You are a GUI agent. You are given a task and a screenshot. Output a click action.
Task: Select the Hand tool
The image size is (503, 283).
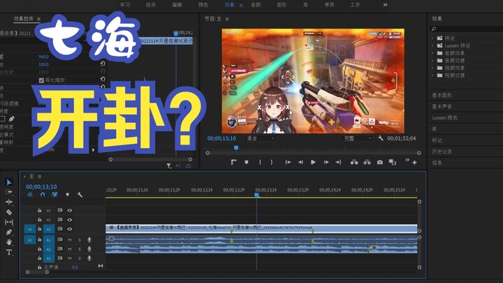coord(9,242)
